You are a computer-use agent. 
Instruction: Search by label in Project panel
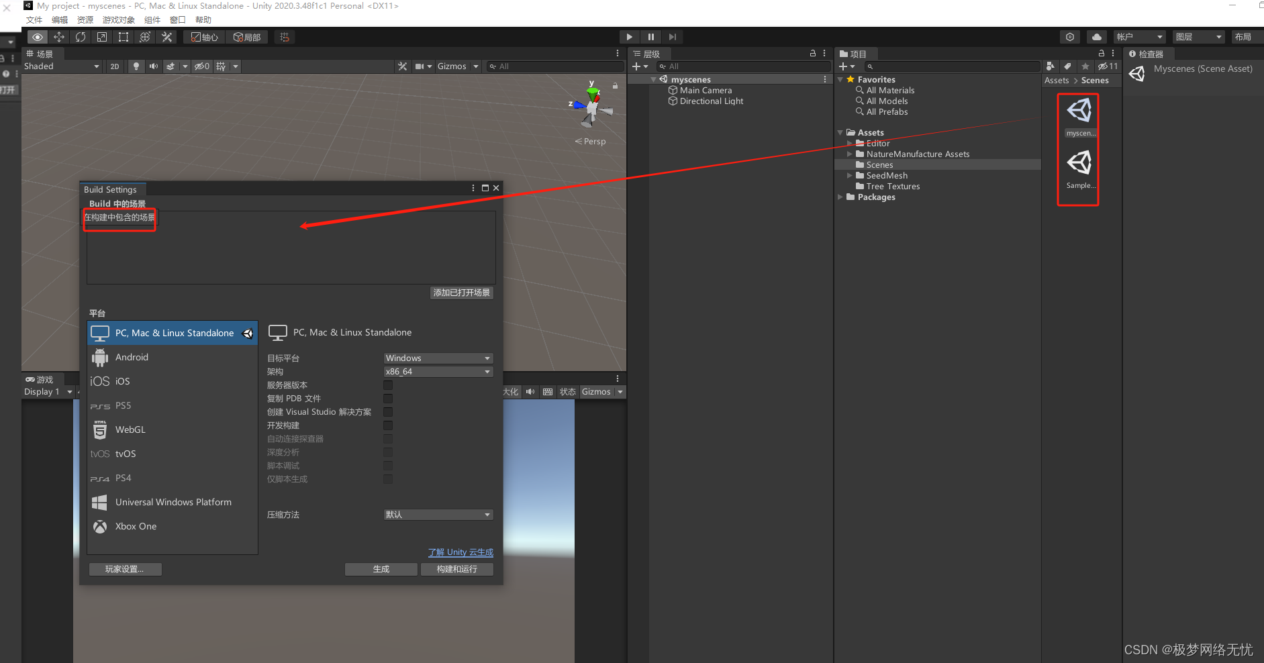click(1068, 66)
